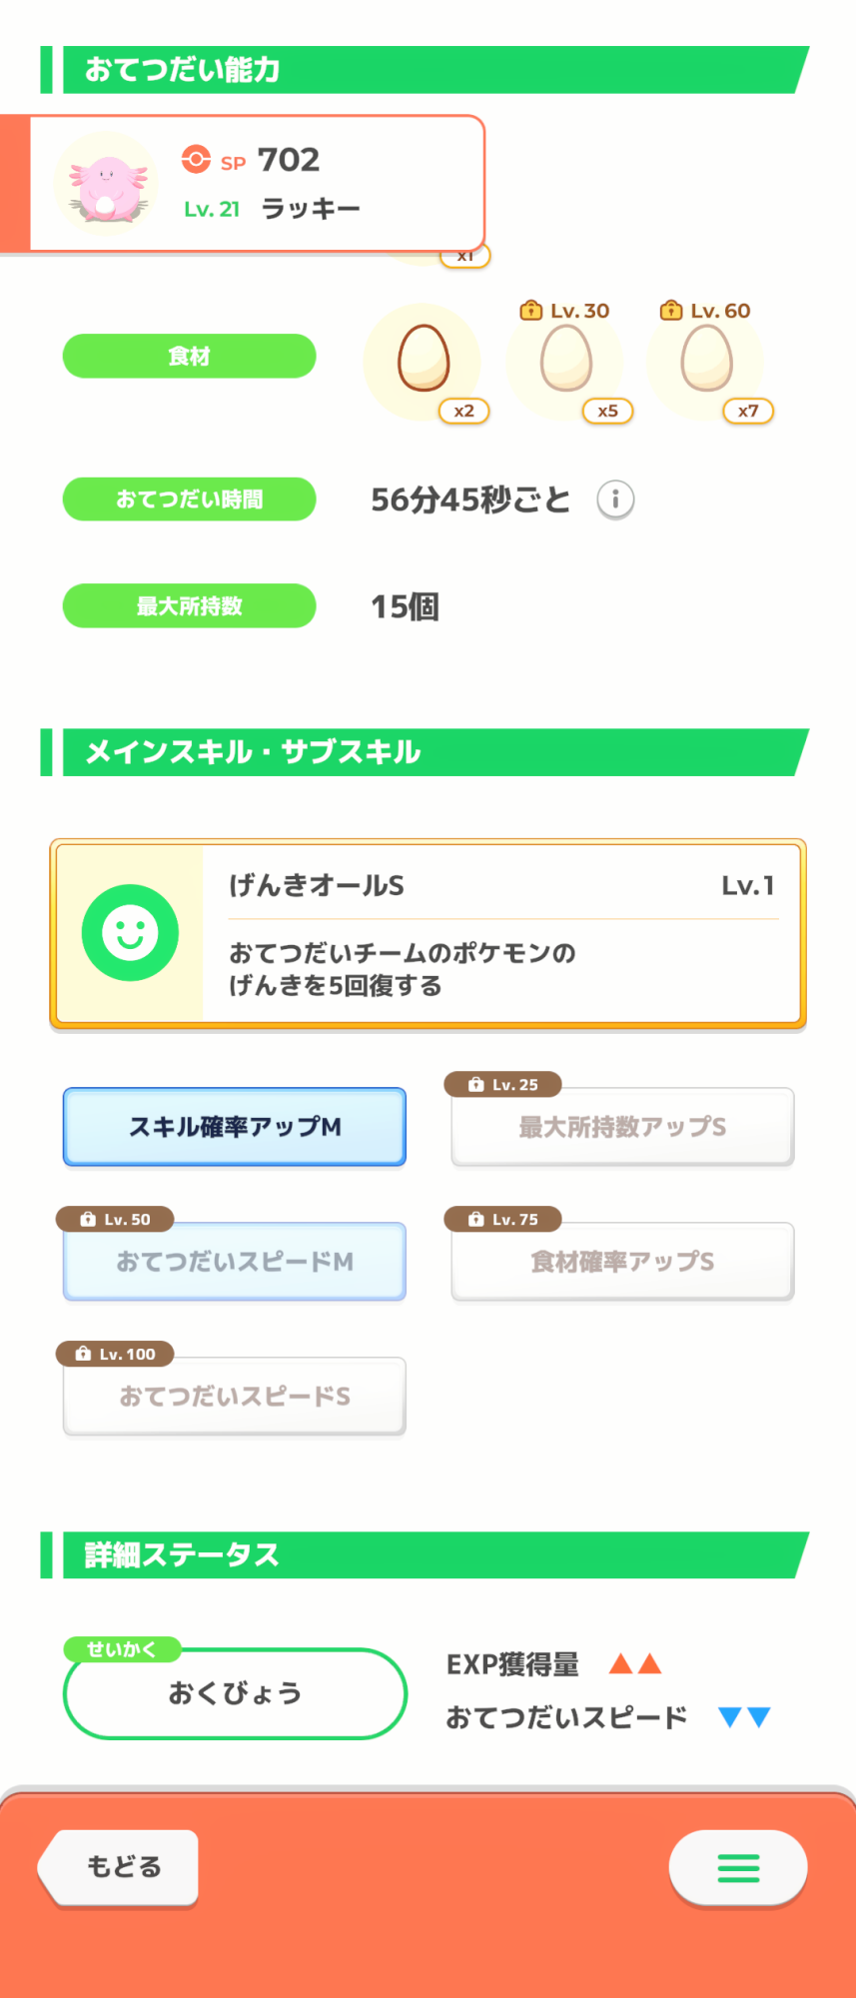
Task: Select the スキル確率アップM sub skill
Action: [235, 1127]
